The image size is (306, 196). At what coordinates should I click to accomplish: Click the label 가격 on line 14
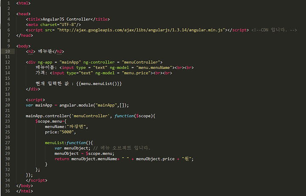(x=40, y=73)
